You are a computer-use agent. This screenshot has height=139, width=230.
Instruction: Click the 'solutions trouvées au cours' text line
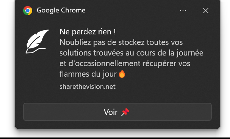click(131, 53)
